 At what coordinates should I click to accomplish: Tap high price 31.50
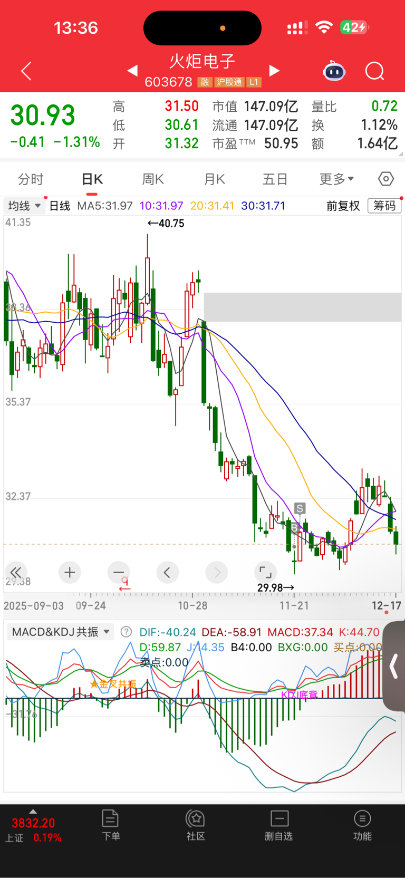(x=181, y=106)
